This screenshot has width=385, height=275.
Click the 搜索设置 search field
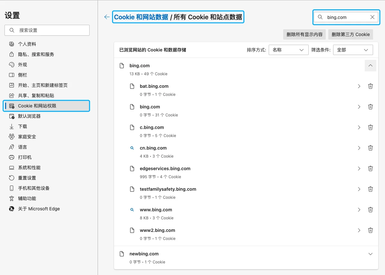coord(47,30)
